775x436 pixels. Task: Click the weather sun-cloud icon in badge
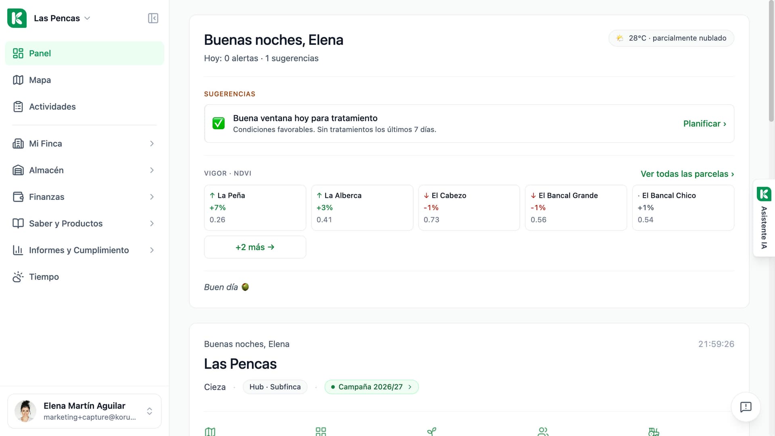point(620,38)
